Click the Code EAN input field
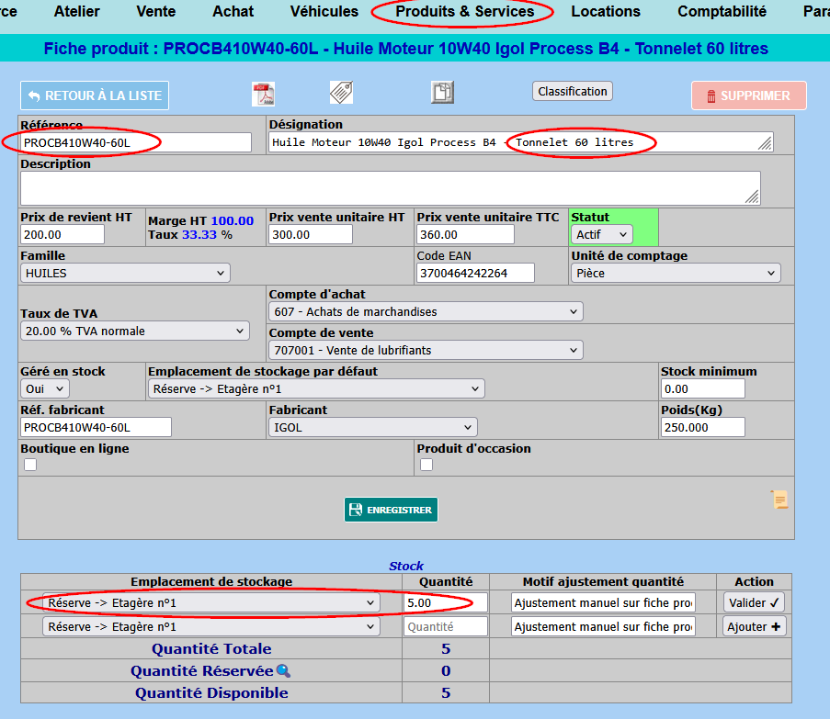Image resolution: width=830 pixels, height=719 pixels. (x=475, y=274)
